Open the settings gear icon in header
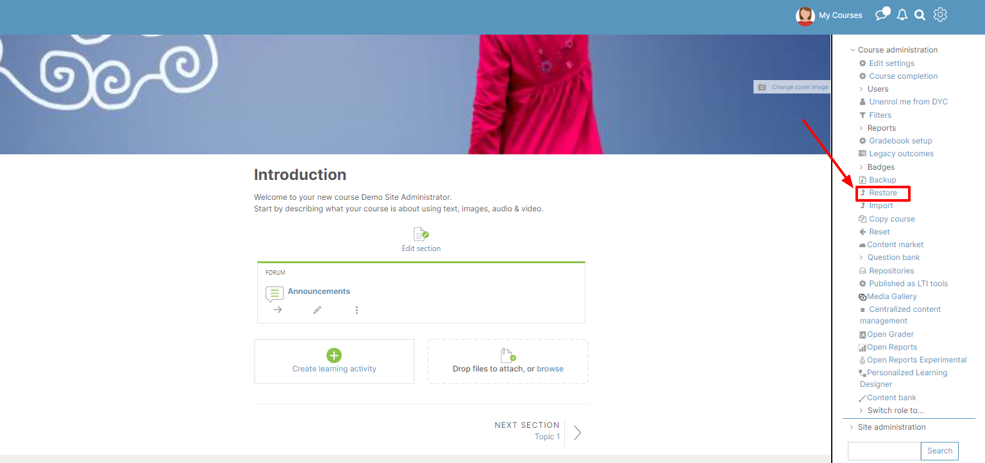The height and width of the screenshot is (463, 985). [940, 14]
